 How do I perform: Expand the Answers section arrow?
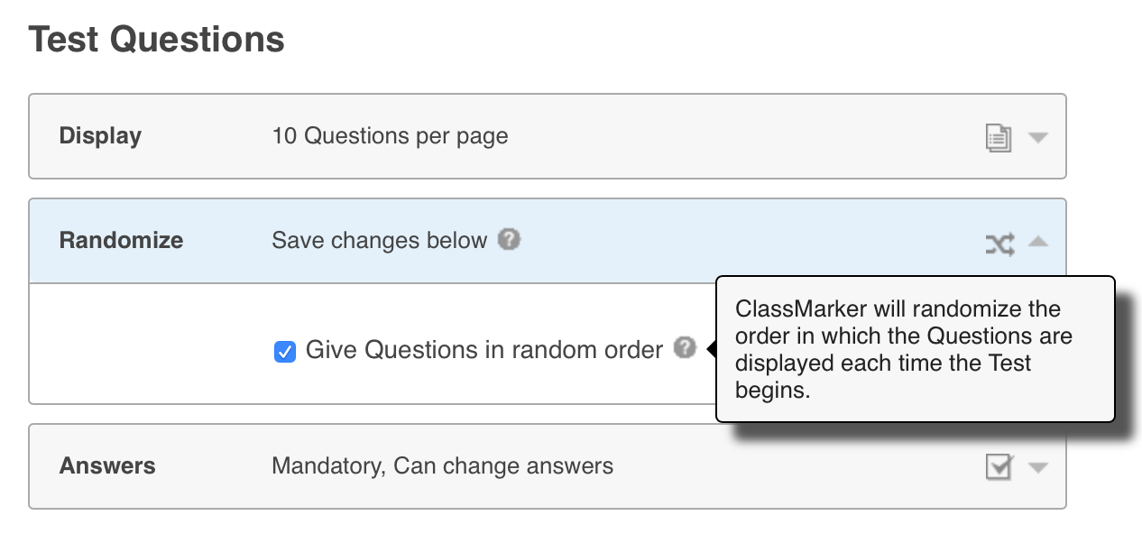point(1038,467)
